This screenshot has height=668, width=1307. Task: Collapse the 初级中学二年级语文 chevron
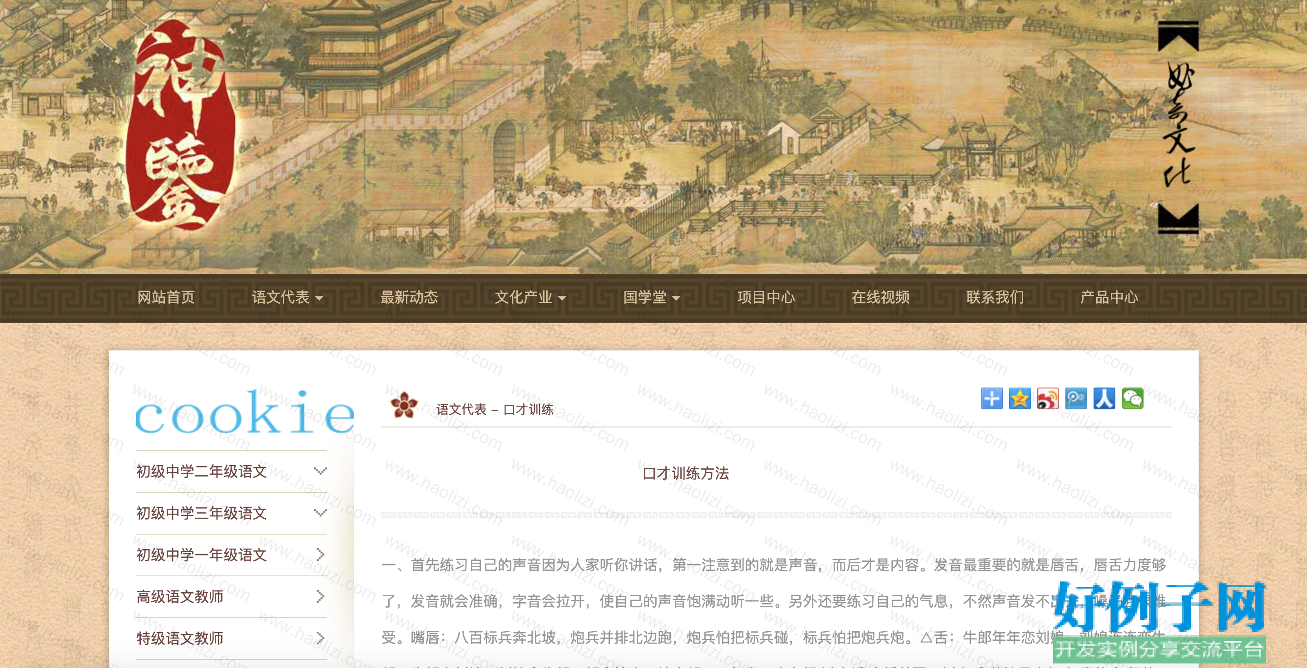coord(320,472)
